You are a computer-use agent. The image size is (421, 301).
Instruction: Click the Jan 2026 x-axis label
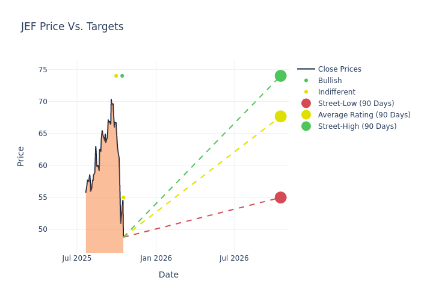pos(156,258)
